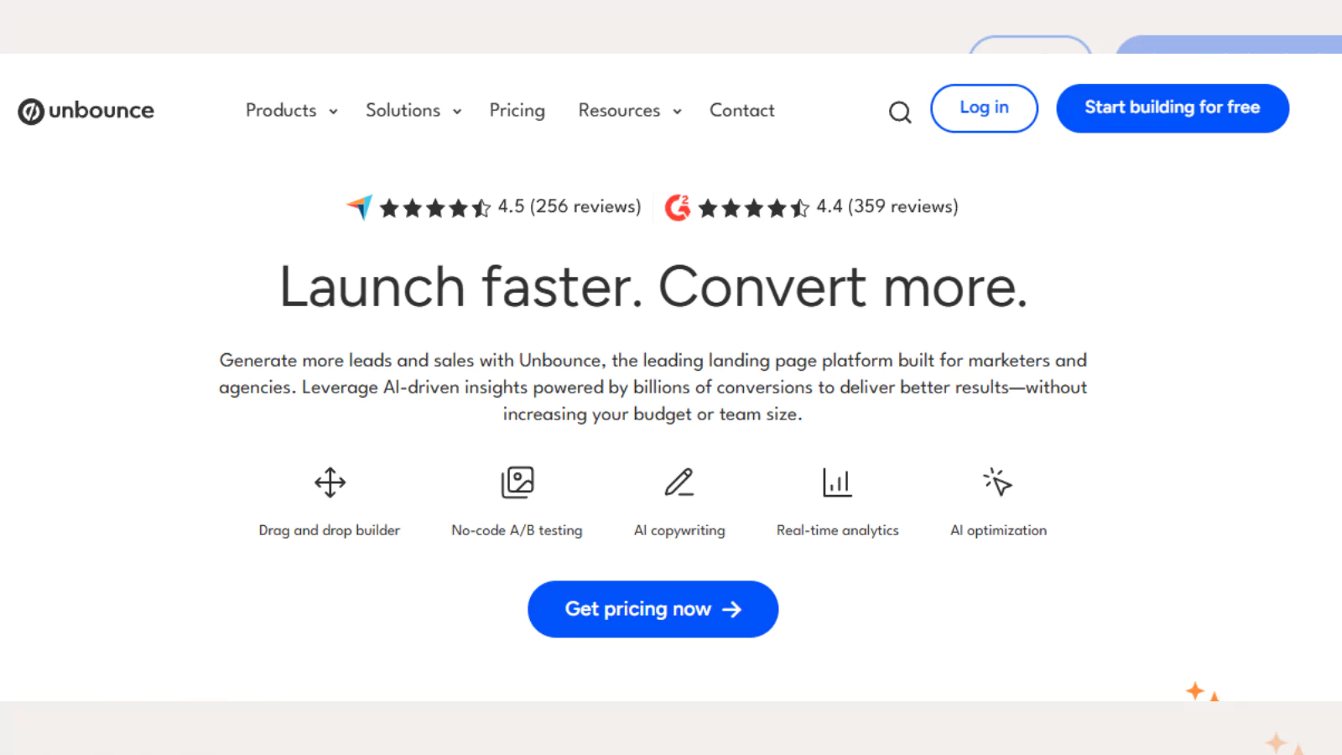1342x755 pixels.
Task: Click the 4.5 (256 reviews) rating text
Action: (570, 206)
